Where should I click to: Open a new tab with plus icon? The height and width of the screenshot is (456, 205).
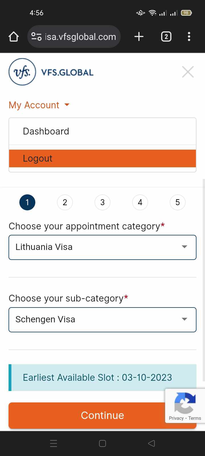[x=139, y=36]
